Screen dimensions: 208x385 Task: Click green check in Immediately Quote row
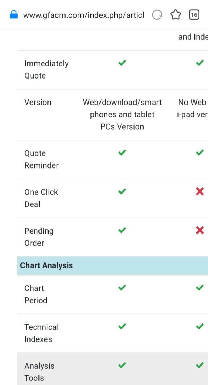(x=122, y=63)
